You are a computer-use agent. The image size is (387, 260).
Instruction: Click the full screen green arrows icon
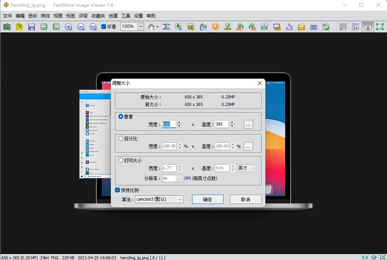(380, 27)
